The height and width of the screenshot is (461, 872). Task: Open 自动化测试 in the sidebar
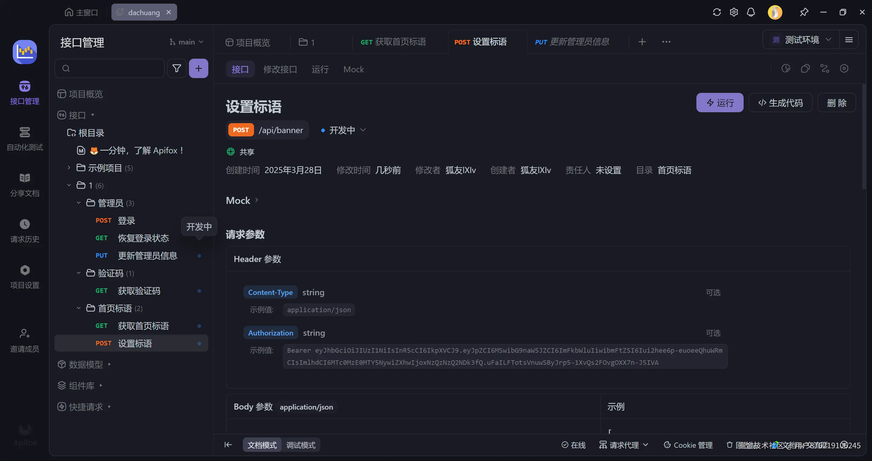(x=25, y=138)
